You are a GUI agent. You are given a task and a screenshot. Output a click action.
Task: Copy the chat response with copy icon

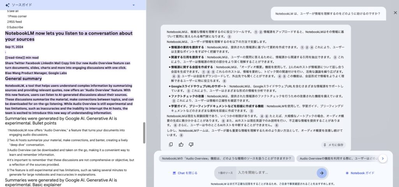(x=171, y=144)
